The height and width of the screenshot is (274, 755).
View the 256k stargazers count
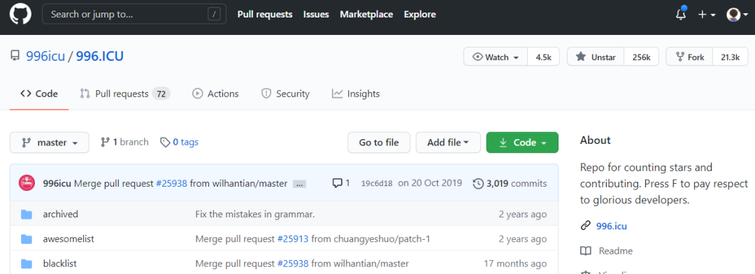tap(641, 57)
